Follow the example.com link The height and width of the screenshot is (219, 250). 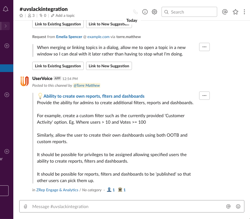tap(99, 37)
